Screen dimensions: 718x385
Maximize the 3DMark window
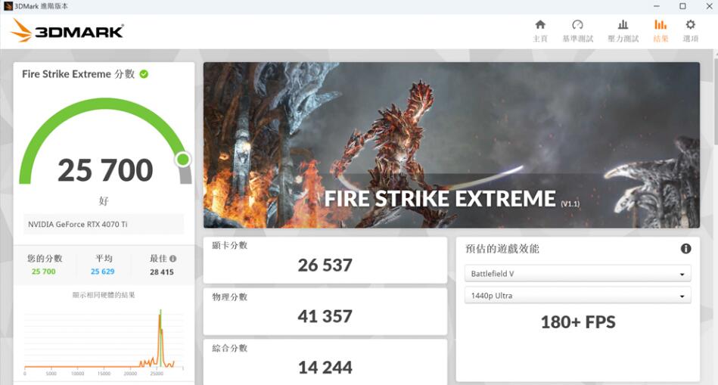pyautogui.click(x=682, y=6)
